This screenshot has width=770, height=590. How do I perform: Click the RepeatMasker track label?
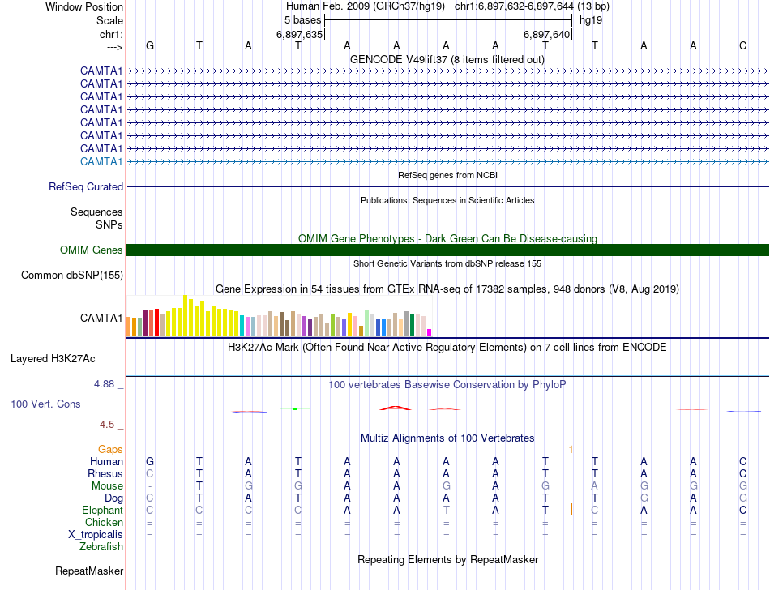pos(89,571)
